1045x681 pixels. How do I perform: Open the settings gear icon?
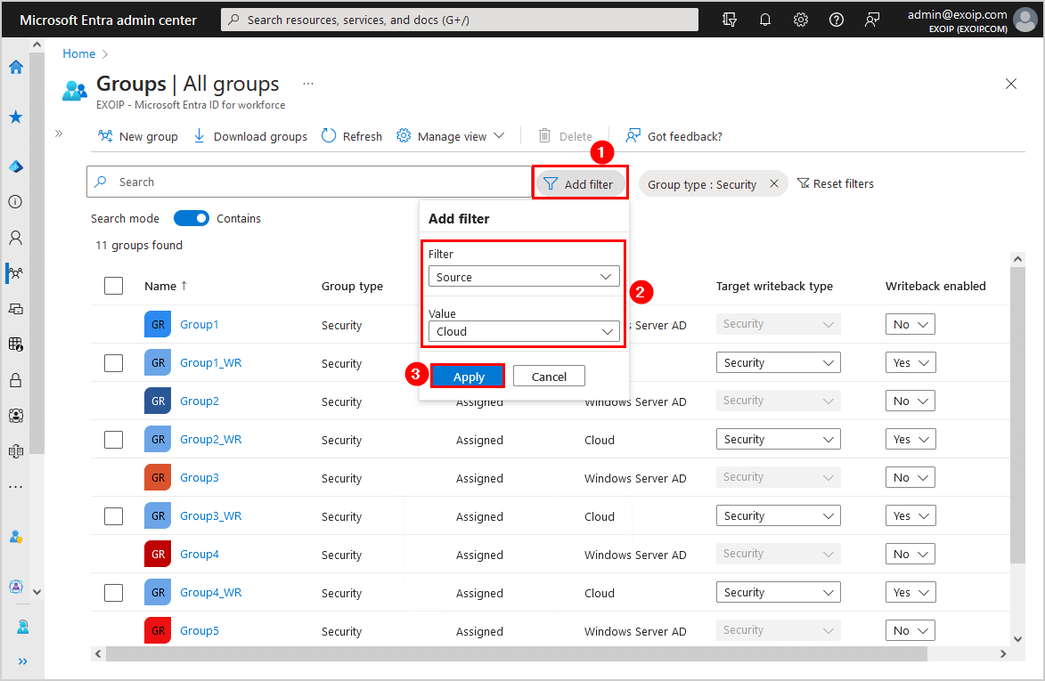tap(800, 20)
